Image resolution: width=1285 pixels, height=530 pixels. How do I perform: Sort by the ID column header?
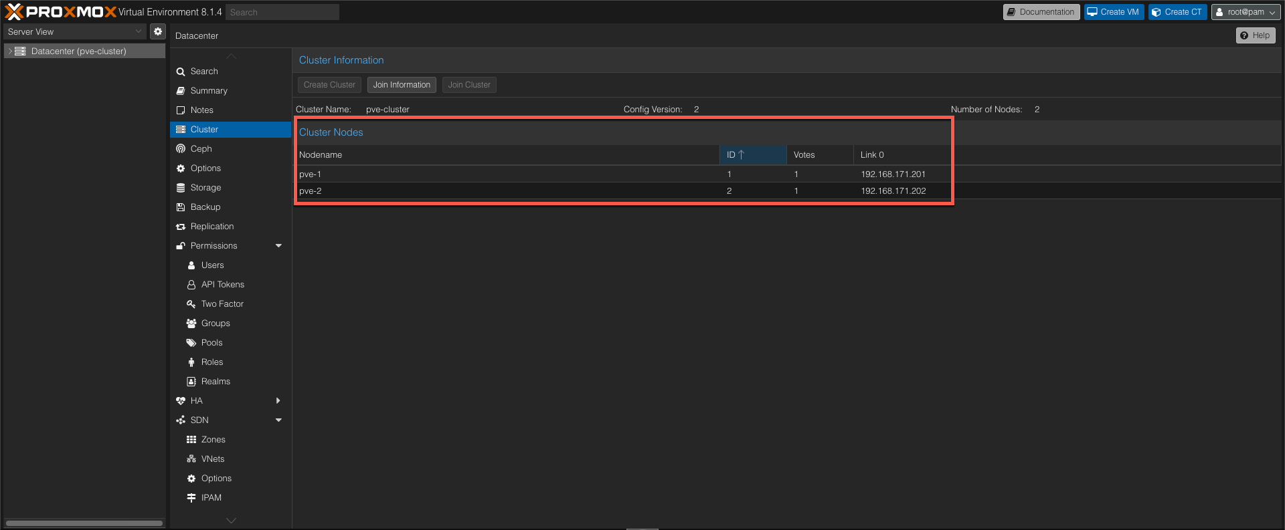click(753, 155)
